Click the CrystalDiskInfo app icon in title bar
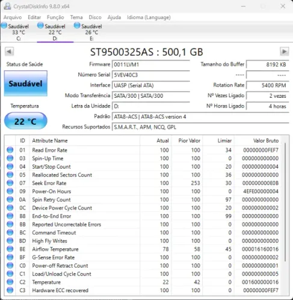The height and width of the screenshot is (300, 293). coord(7,6)
